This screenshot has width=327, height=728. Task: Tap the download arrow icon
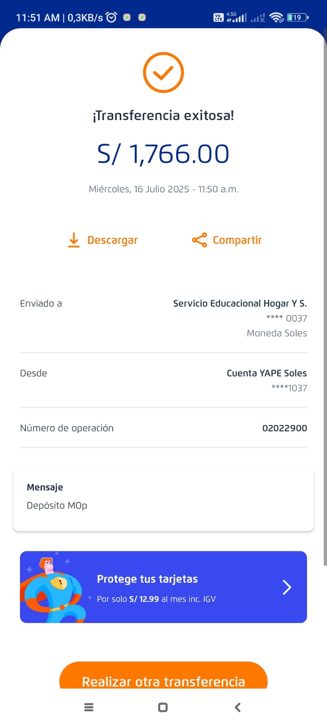[x=74, y=240]
